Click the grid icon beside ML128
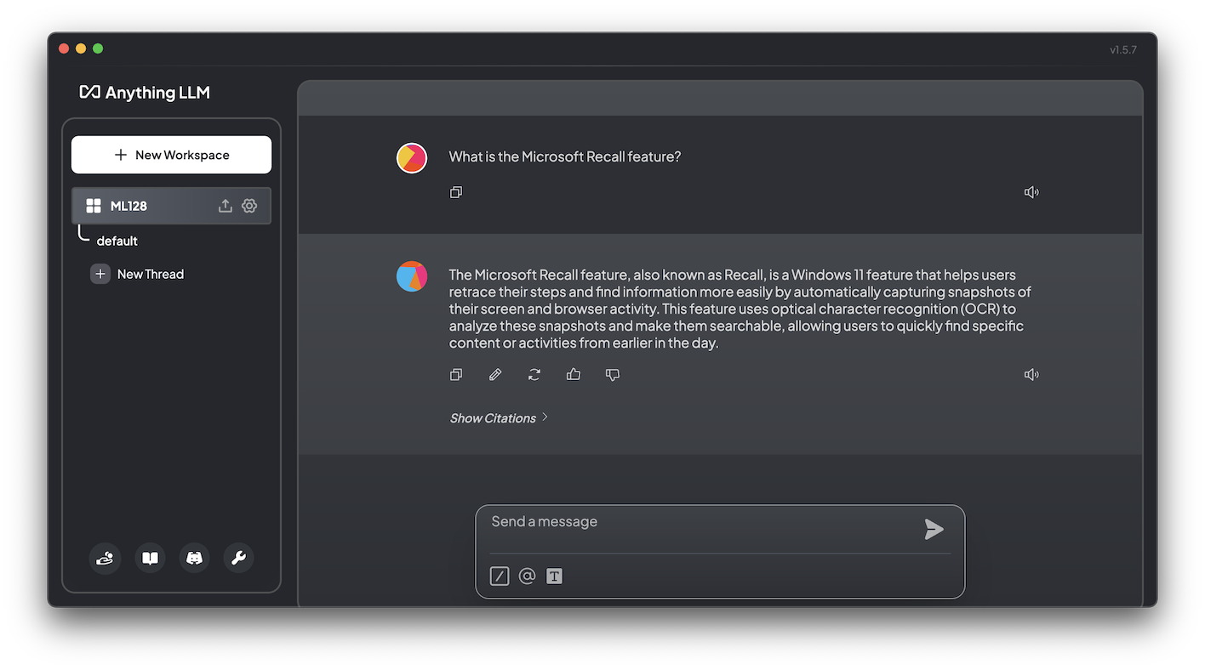The image size is (1205, 670). coord(94,206)
